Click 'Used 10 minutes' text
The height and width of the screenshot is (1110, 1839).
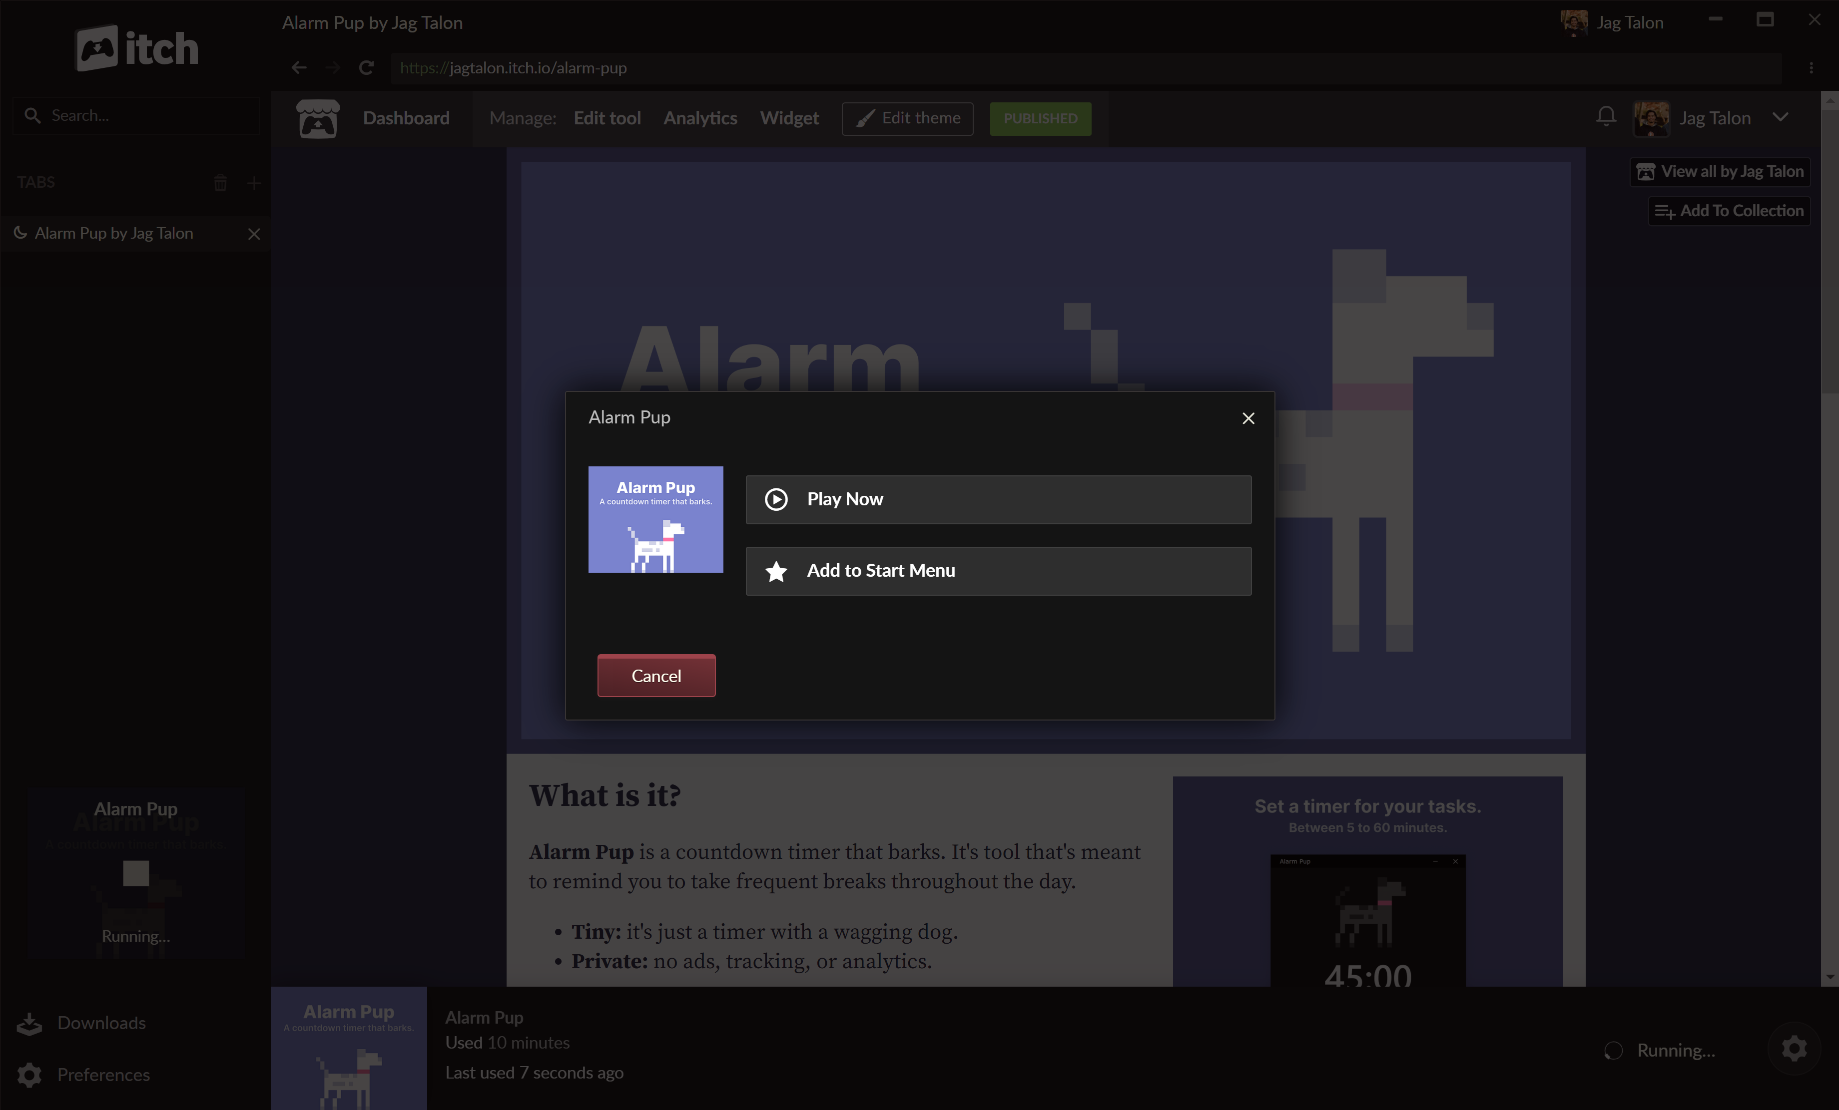point(508,1043)
